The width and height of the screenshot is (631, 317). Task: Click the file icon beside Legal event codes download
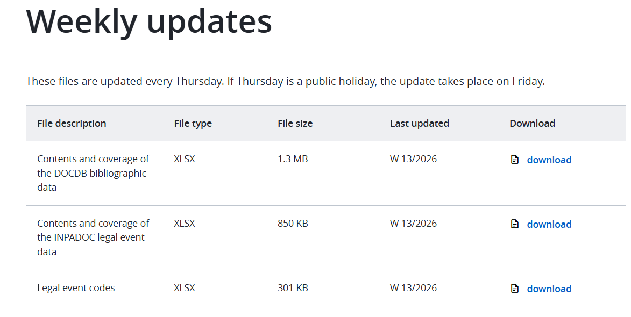pos(515,289)
